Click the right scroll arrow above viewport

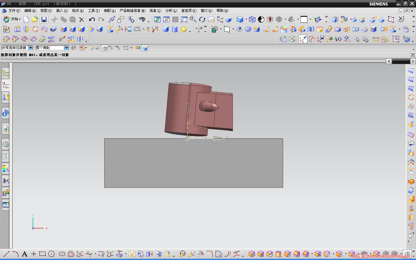point(413,61)
